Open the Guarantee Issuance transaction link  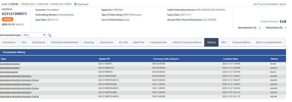click(9, 72)
